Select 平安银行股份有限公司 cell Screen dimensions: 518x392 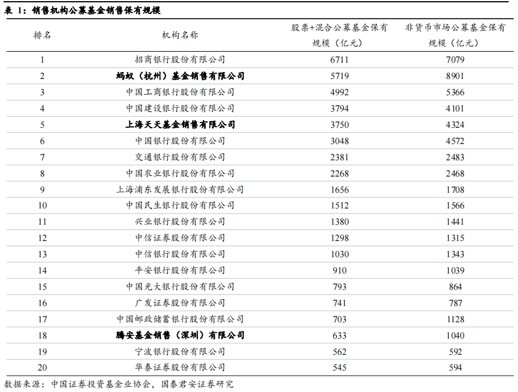(180, 270)
